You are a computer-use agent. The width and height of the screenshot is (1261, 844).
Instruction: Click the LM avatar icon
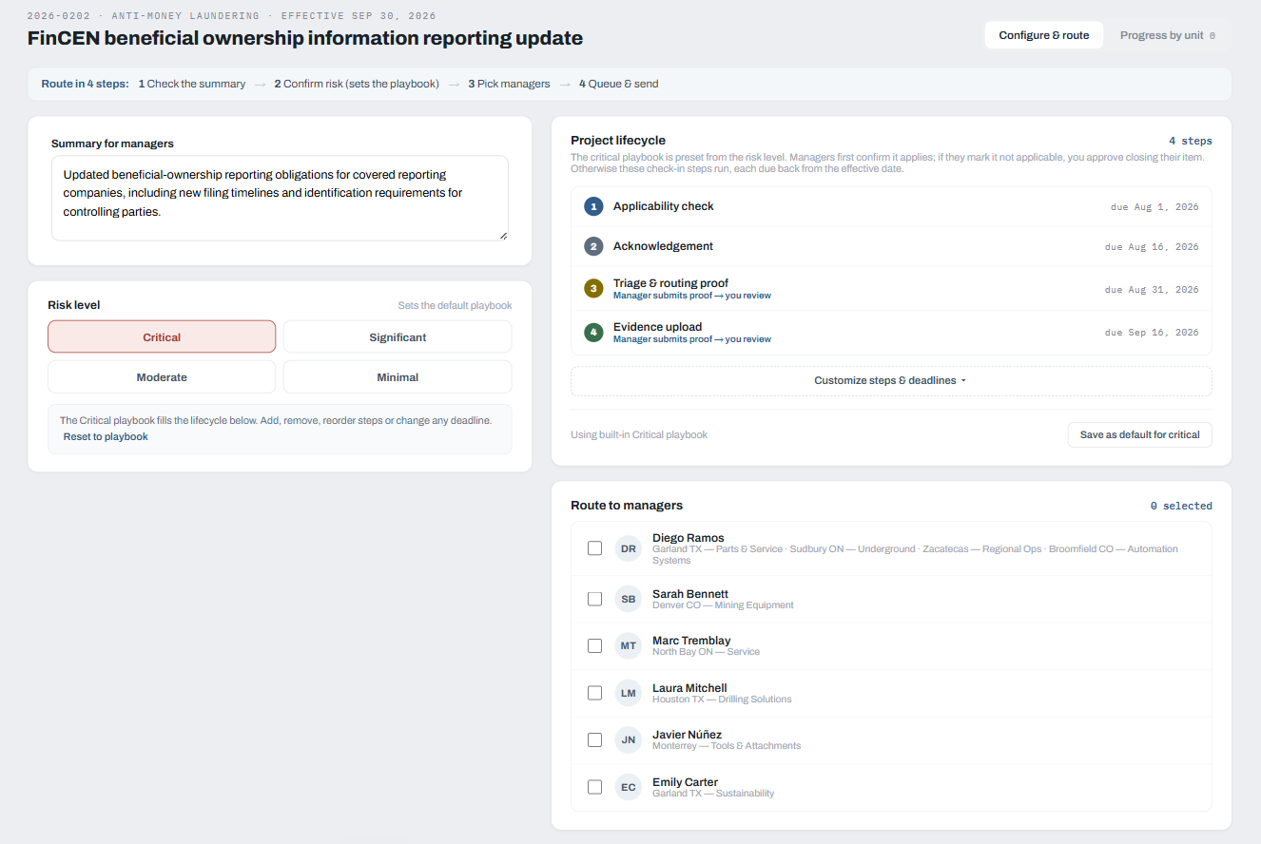pos(629,693)
